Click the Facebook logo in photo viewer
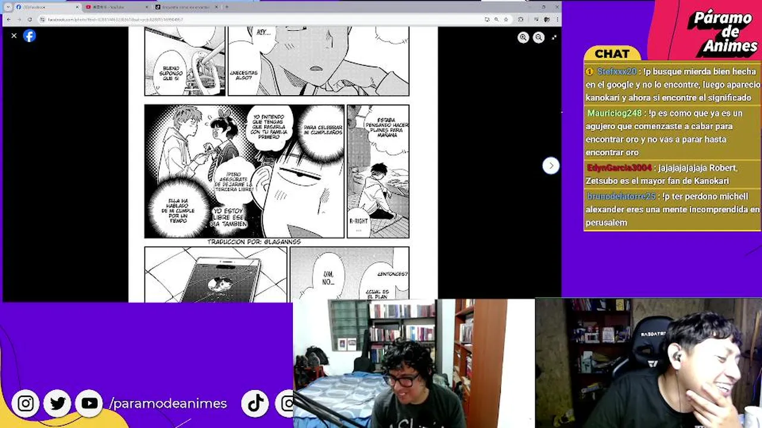Image resolution: width=762 pixels, height=428 pixels. [x=29, y=36]
